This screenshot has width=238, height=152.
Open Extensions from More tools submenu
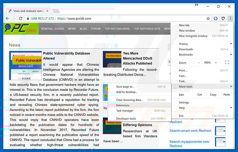point(139,105)
